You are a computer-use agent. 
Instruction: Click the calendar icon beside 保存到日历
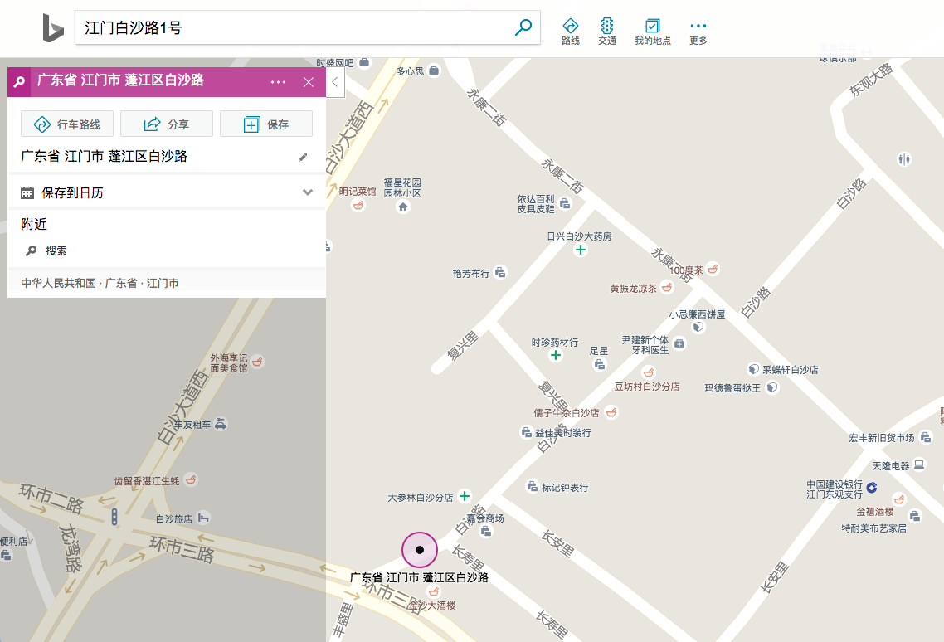click(27, 192)
